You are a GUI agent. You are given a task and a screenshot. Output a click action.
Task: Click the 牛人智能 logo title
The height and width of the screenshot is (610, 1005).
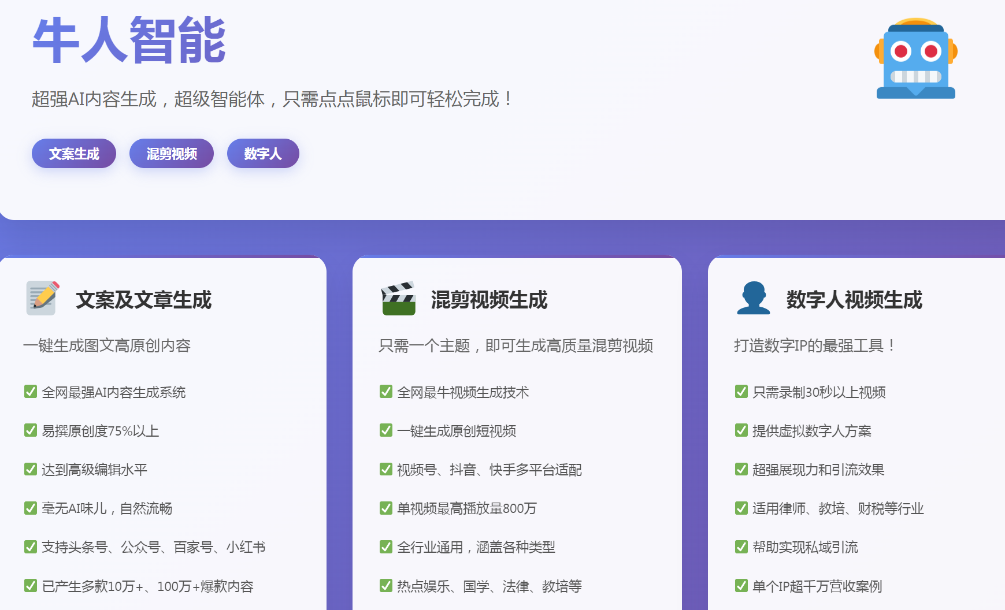pyautogui.click(x=129, y=40)
